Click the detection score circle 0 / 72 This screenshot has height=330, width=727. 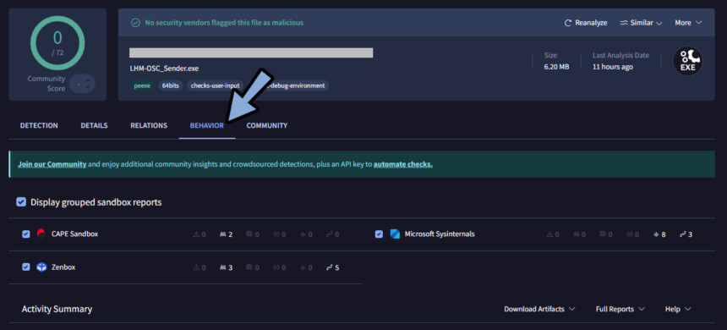pos(57,42)
